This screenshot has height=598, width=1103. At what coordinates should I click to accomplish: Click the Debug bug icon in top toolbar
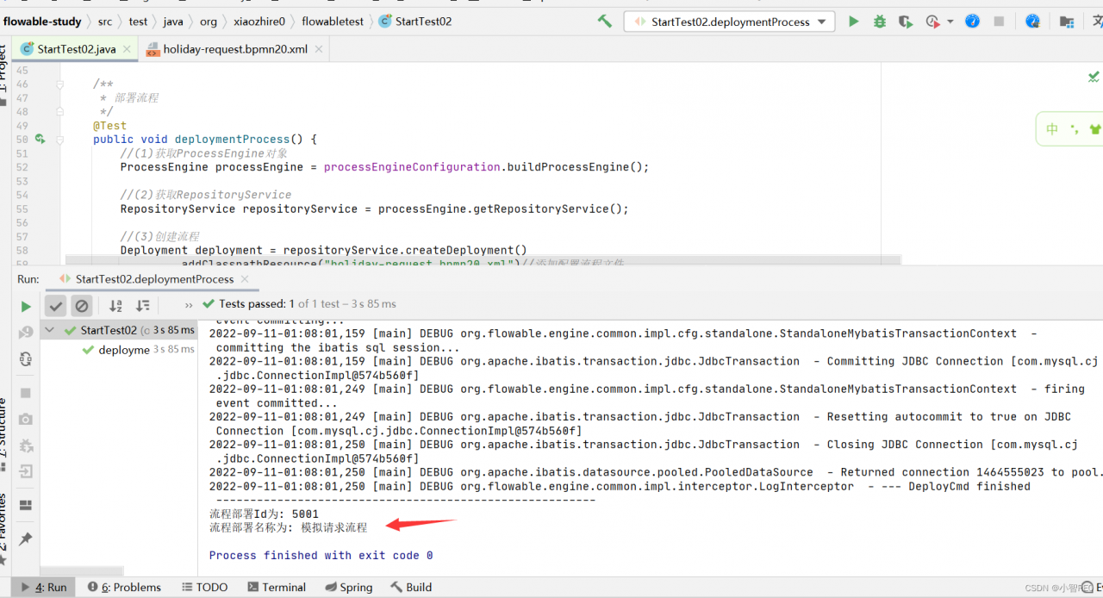point(879,22)
